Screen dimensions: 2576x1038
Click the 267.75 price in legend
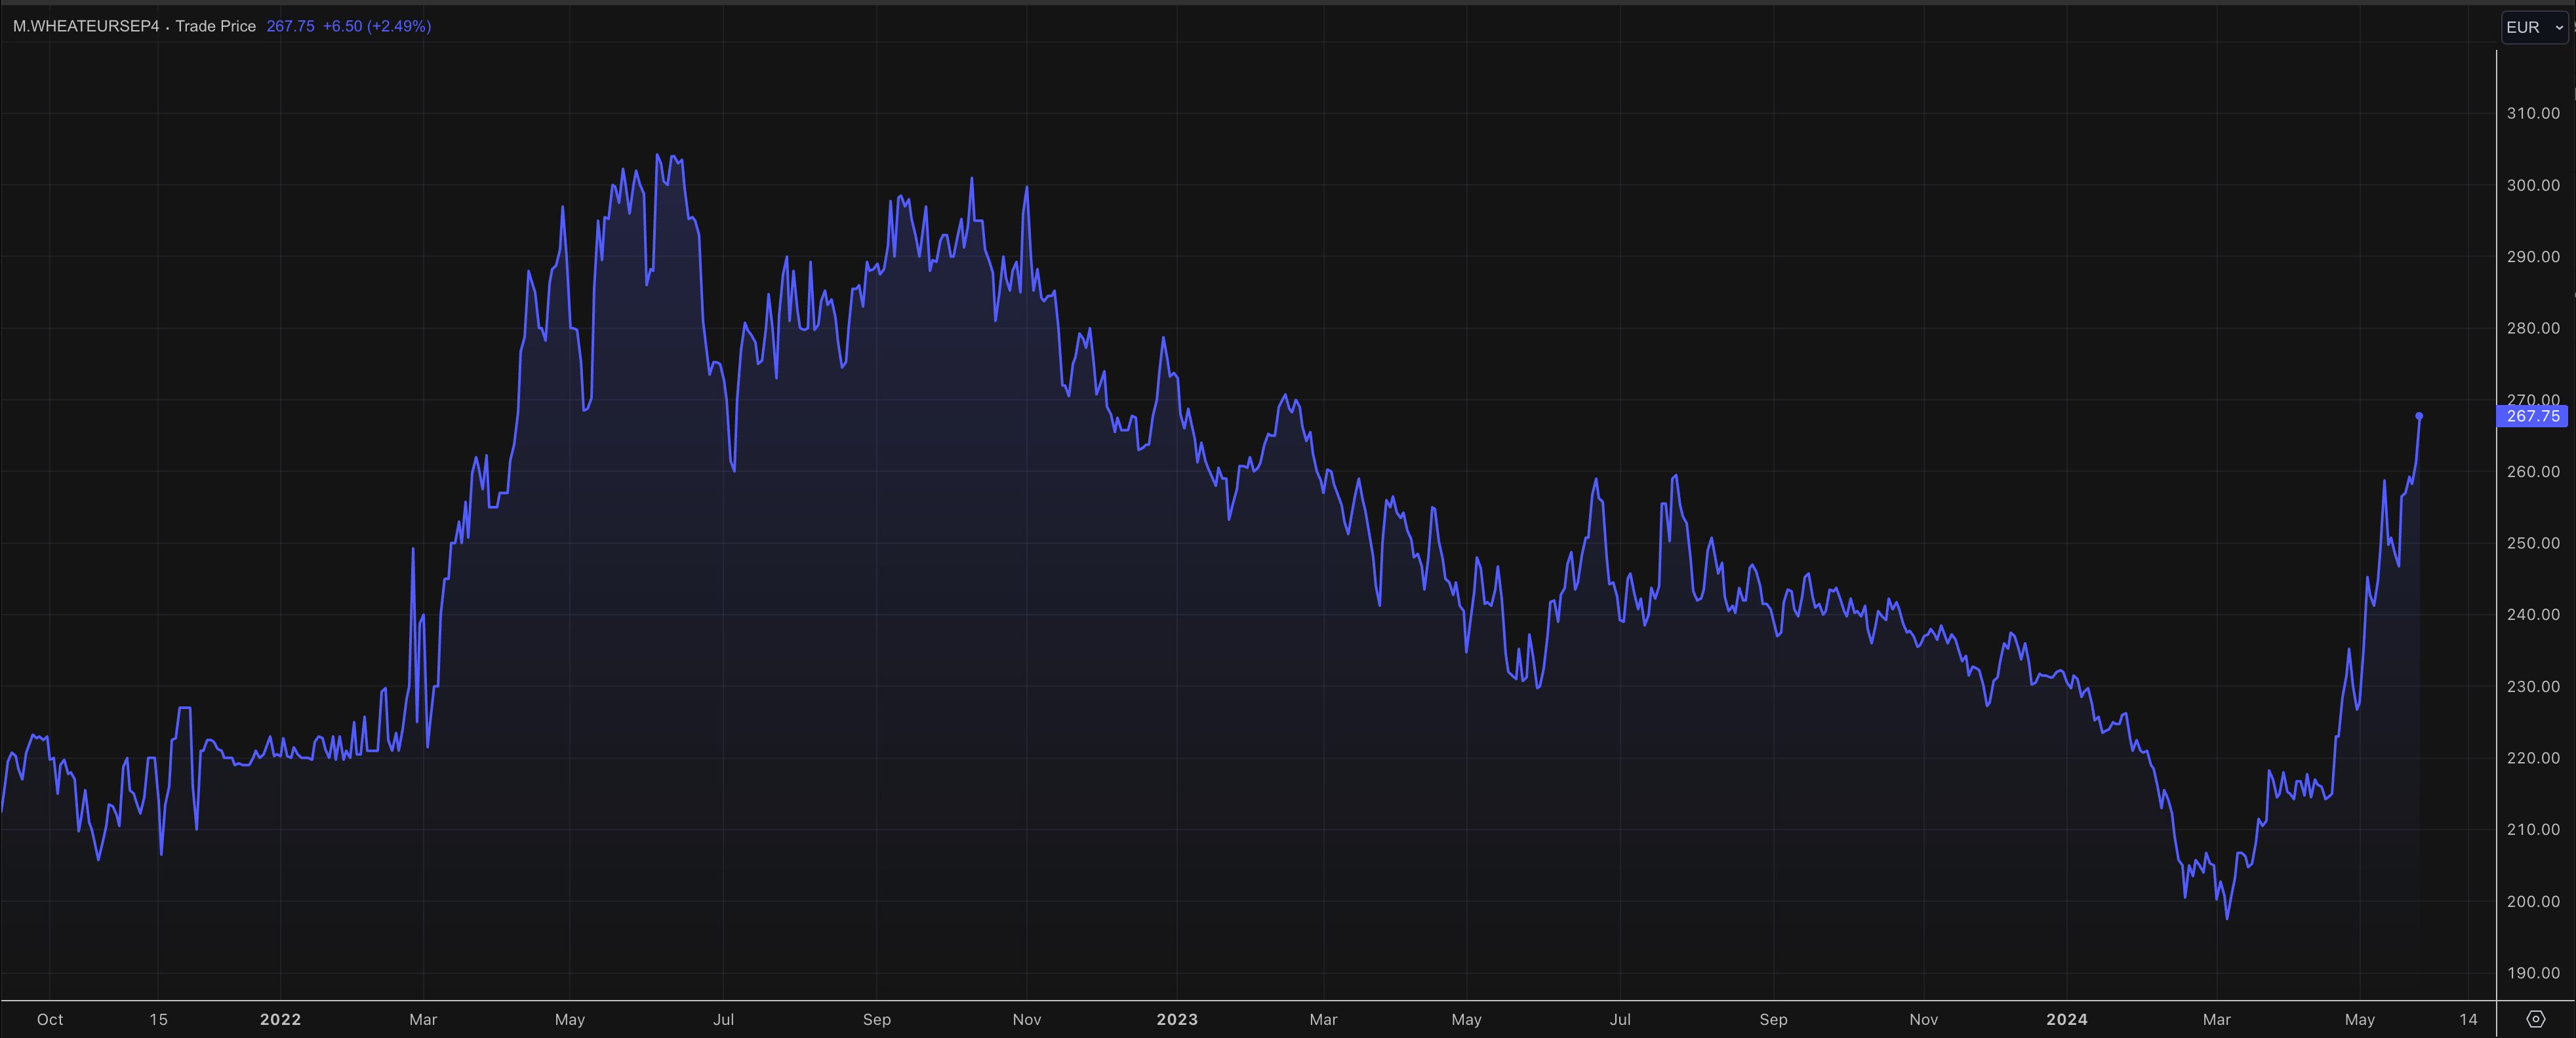(x=290, y=26)
